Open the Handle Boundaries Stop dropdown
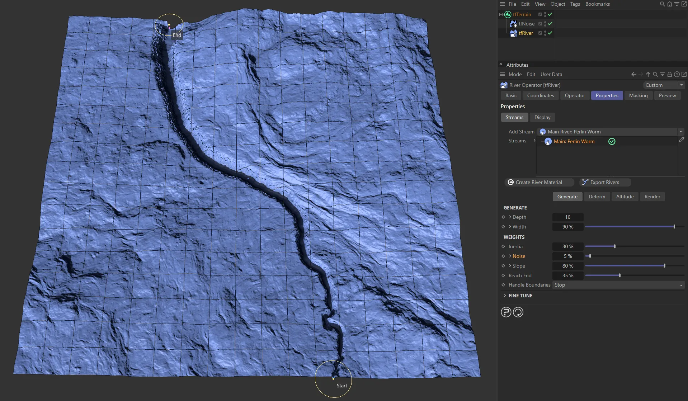 (x=680, y=285)
